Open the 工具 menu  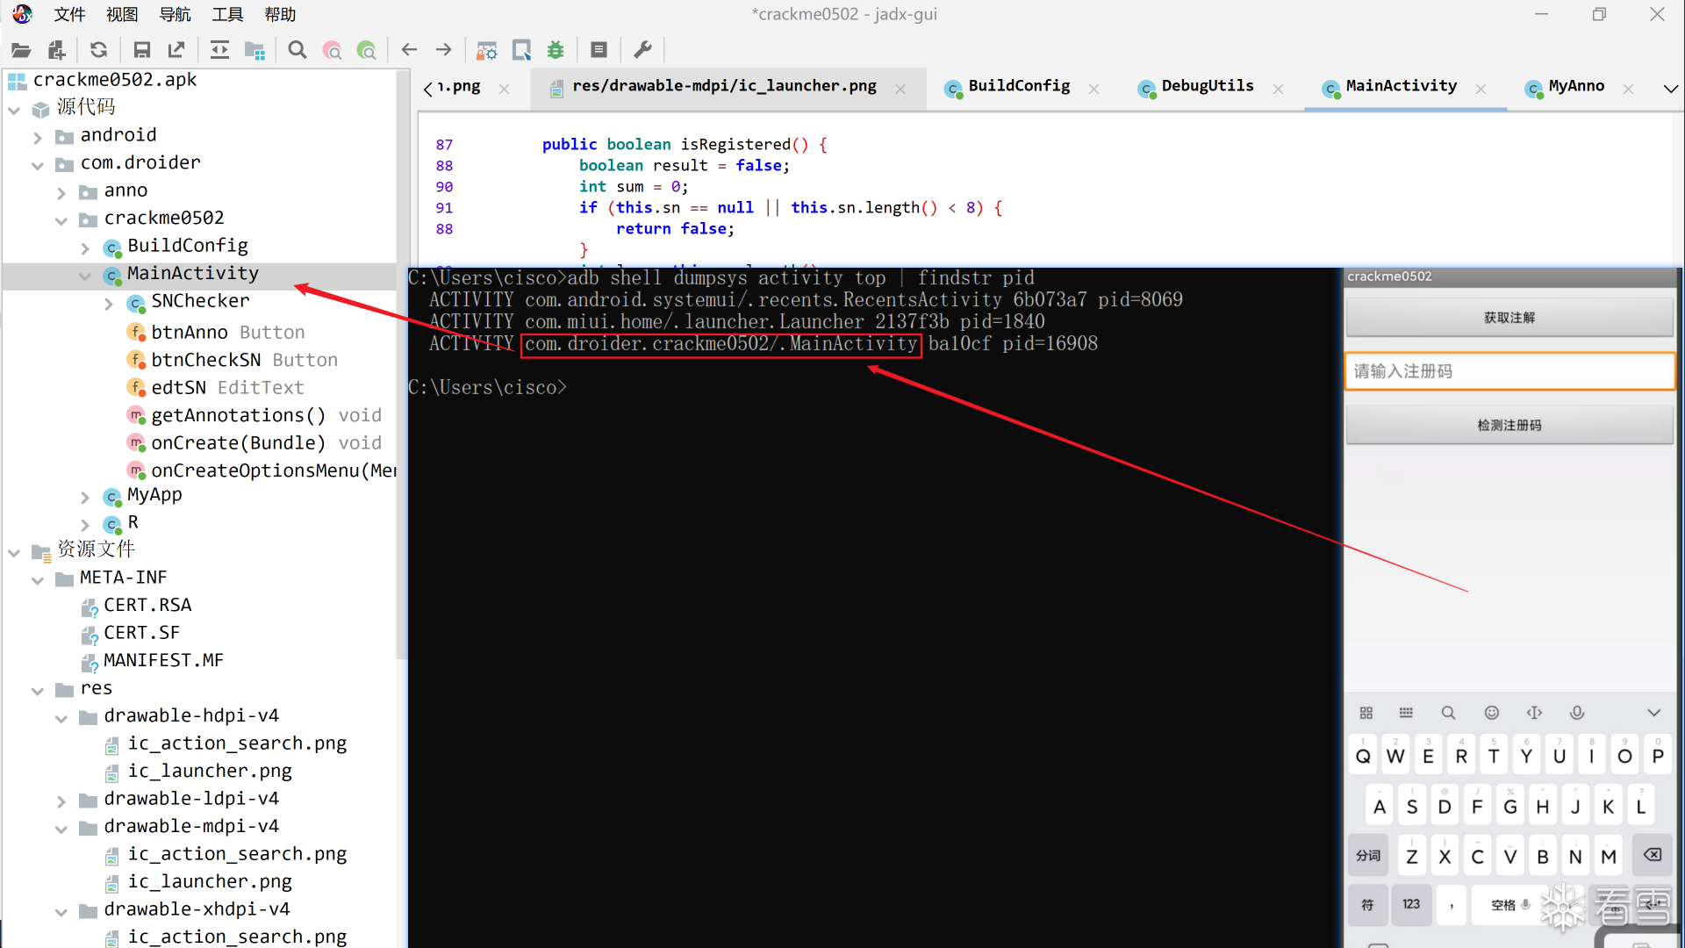pyautogui.click(x=227, y=14)
